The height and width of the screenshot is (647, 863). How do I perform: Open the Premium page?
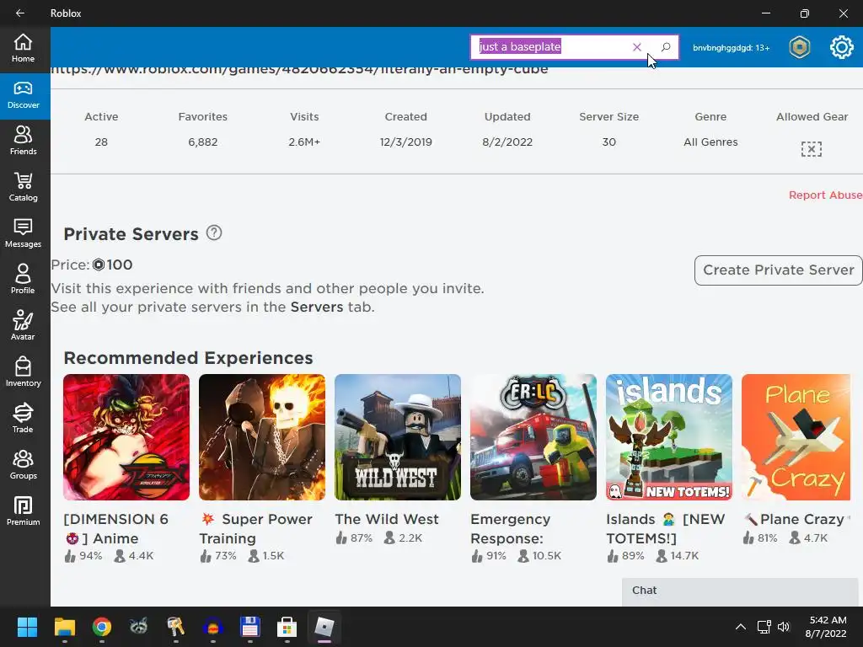point(23,511)
